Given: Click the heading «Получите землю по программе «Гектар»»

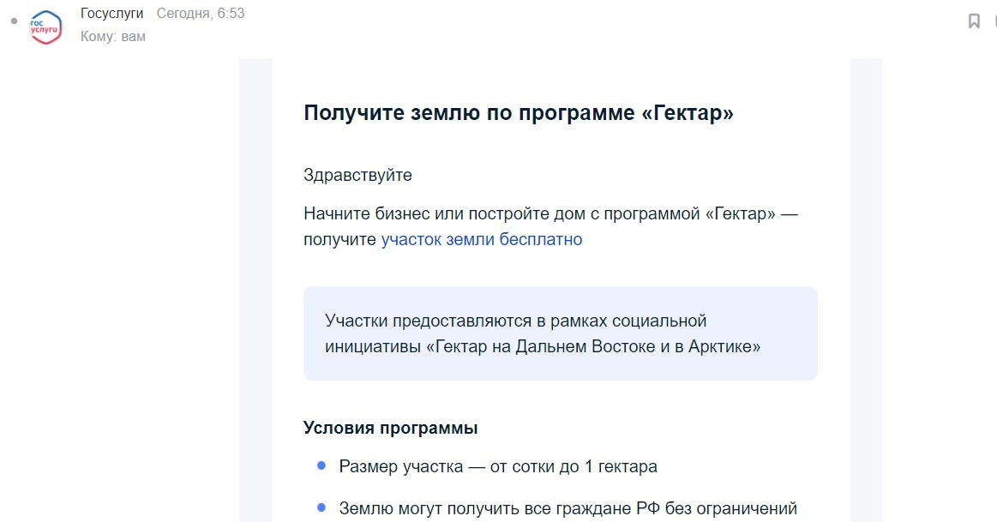Looking at the screenshot, I should pos(518,112).
